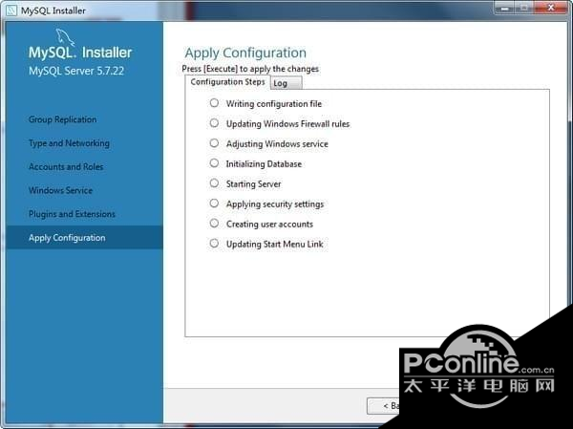Screen dimensions: 573x429
Task: Open the Configuration Steps tab
Action: click(x=227, y=82)
